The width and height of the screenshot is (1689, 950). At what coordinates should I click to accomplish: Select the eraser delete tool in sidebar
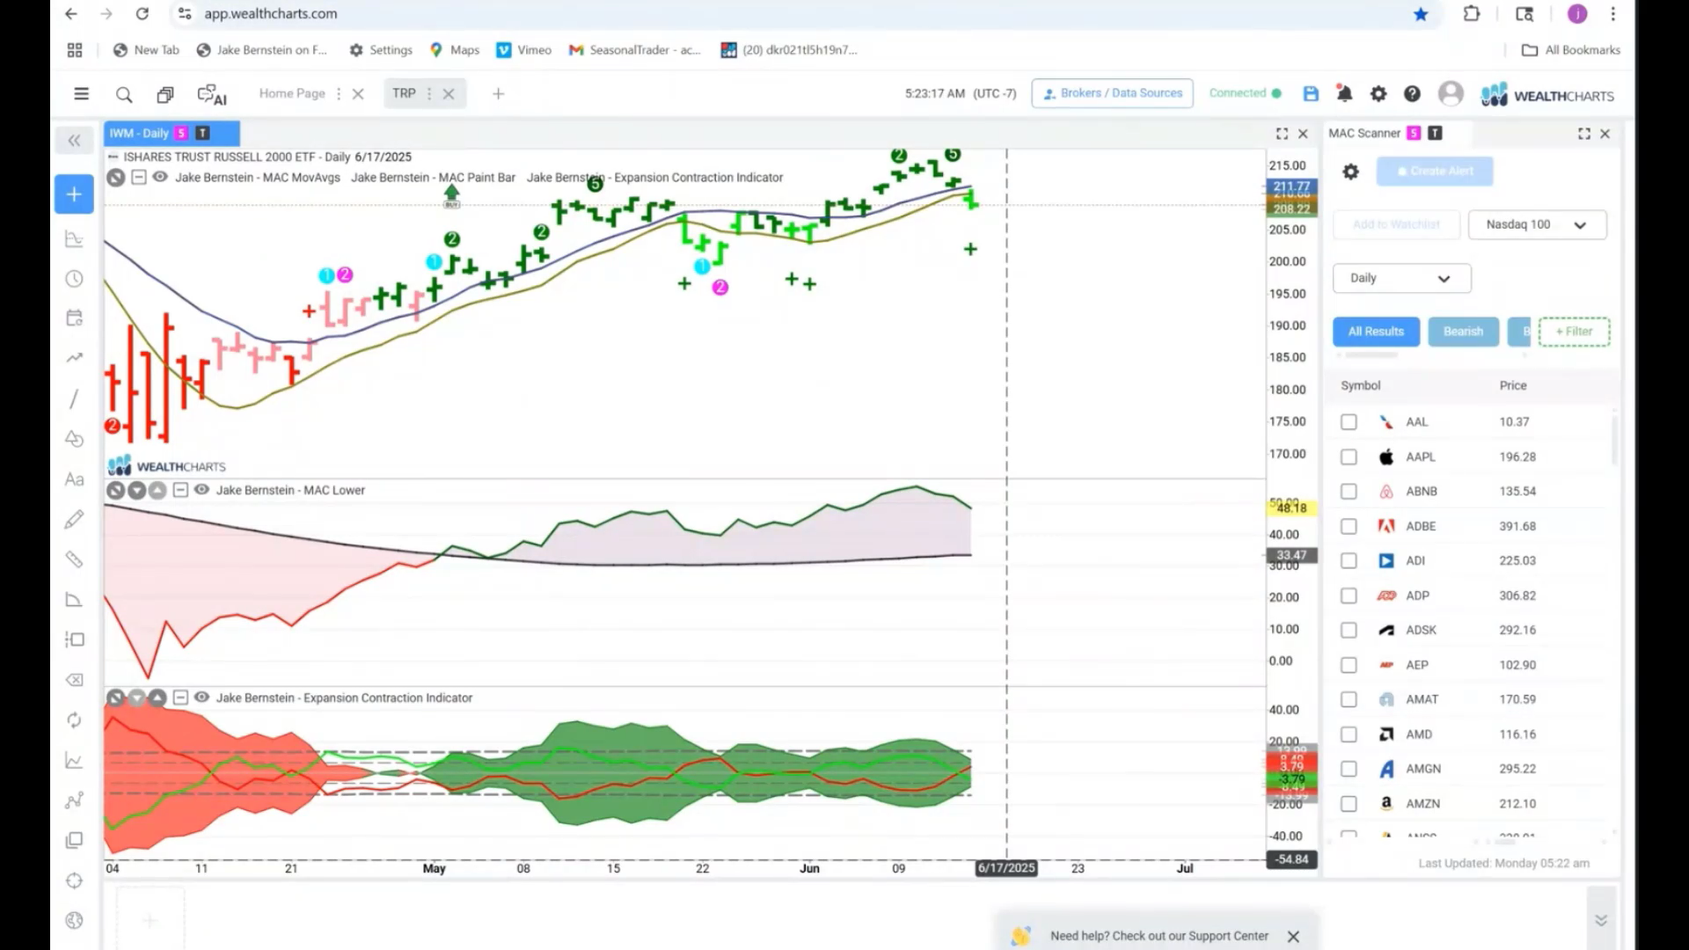click(x=74, y=680)
